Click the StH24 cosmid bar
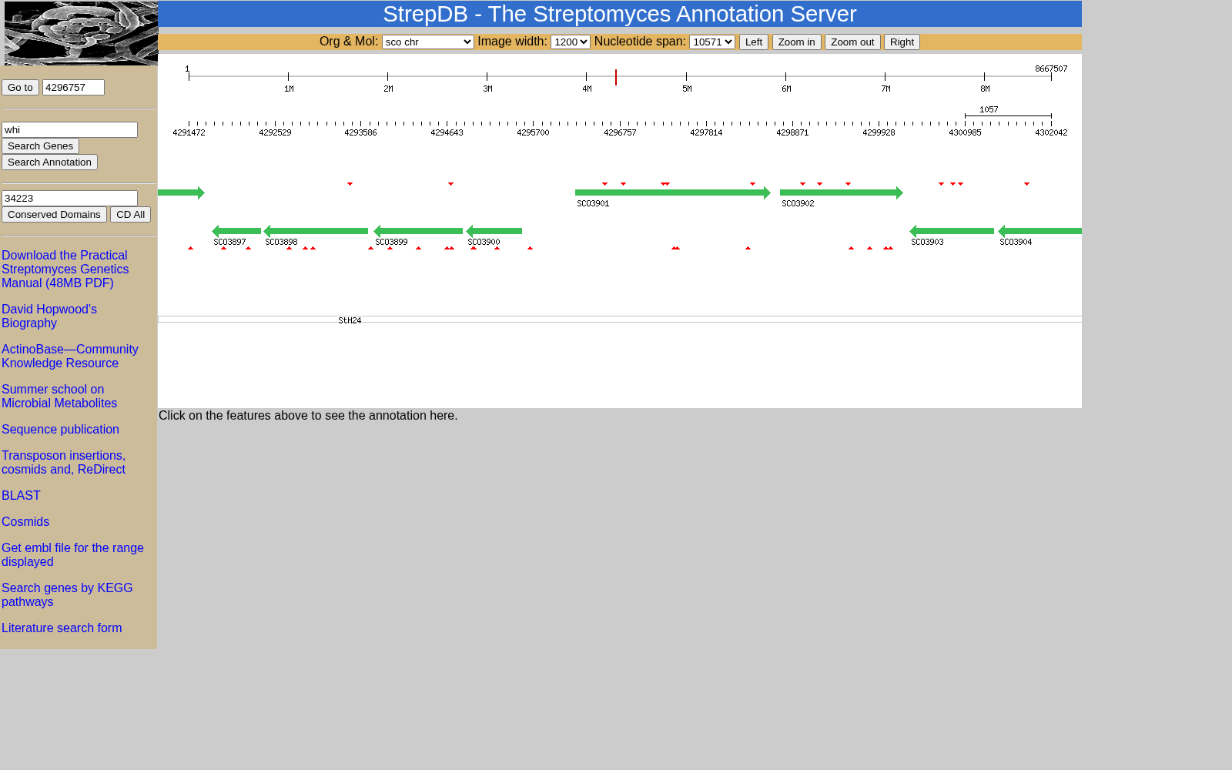 620,319
